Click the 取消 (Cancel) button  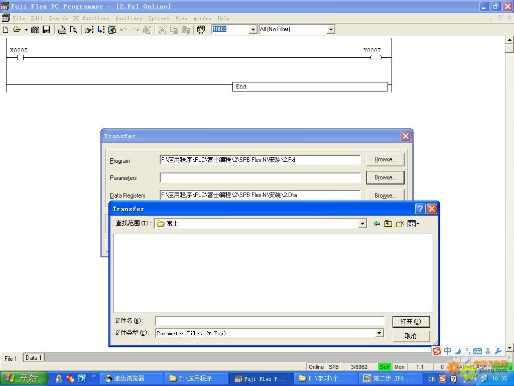[411, 336]
